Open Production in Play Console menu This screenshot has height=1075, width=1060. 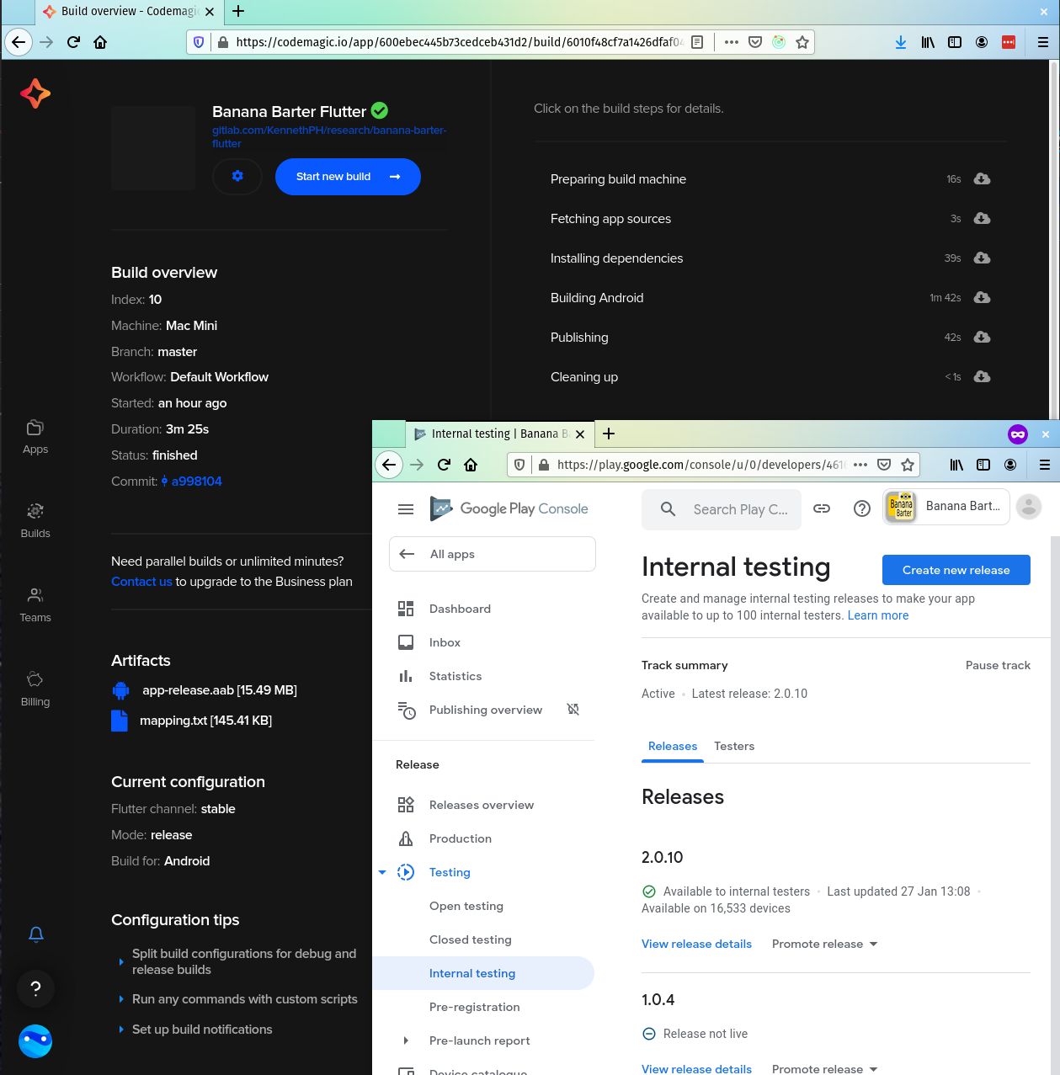point(461,838)
